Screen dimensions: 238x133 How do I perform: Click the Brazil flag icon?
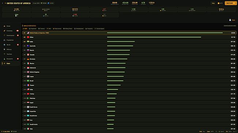pyautogui.click(x=28, y=81)
